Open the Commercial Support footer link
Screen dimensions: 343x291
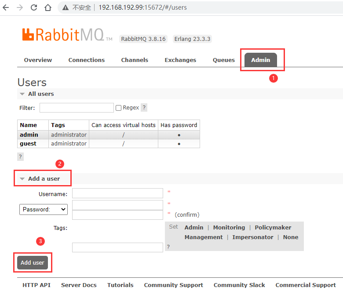tap(306, 285)
